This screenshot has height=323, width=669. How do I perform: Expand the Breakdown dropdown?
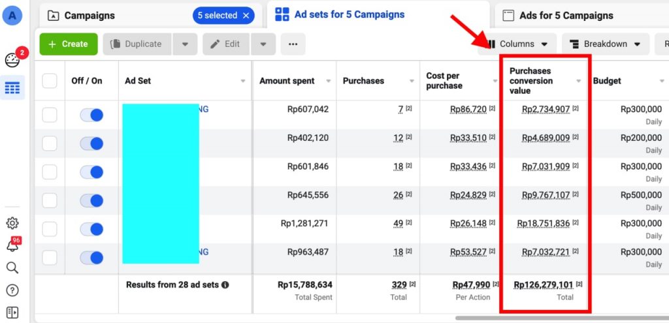pos(606,44)
